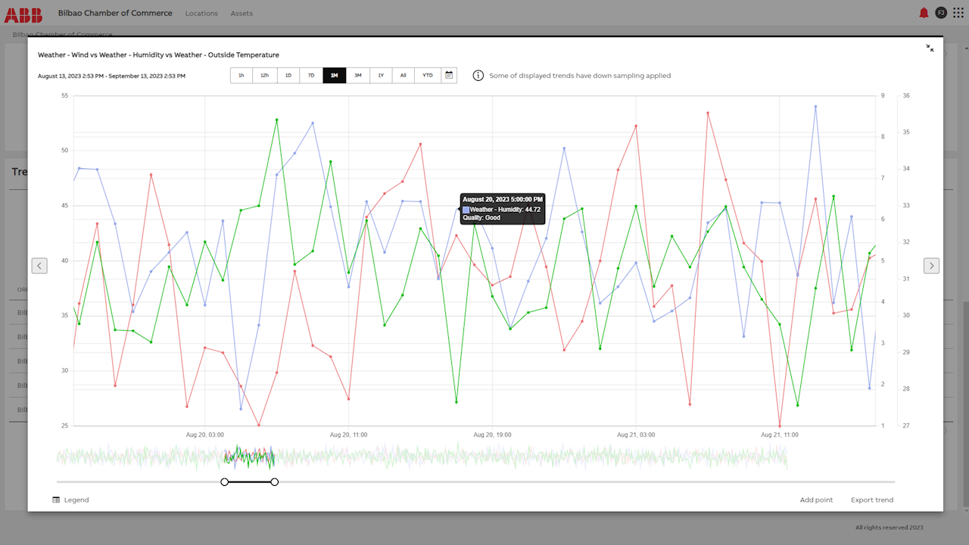
Task: Open the calendar date picker icon
Action: [449, 76]
